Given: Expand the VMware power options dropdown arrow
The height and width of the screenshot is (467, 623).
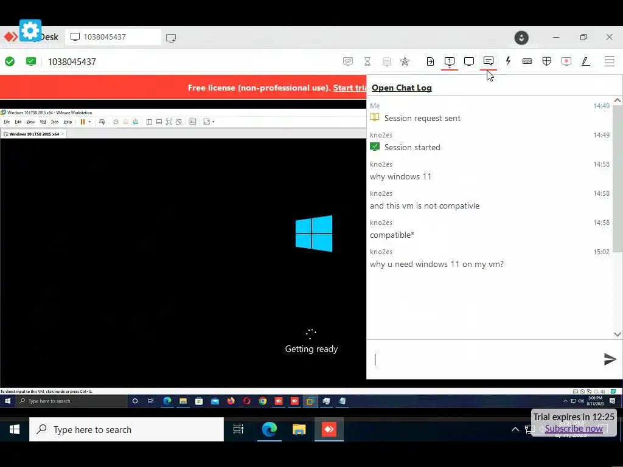Looking at the screenshot, I should point(90,122).
